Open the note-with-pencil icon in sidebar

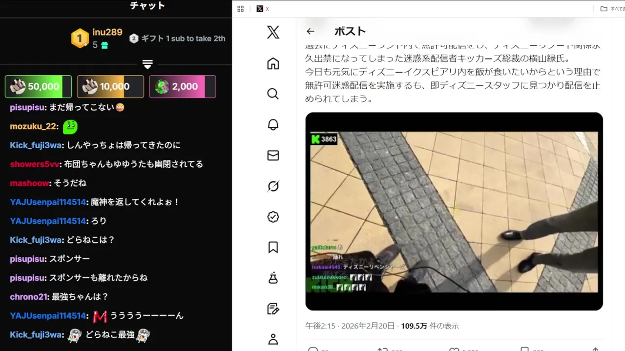tap(273, 309)
